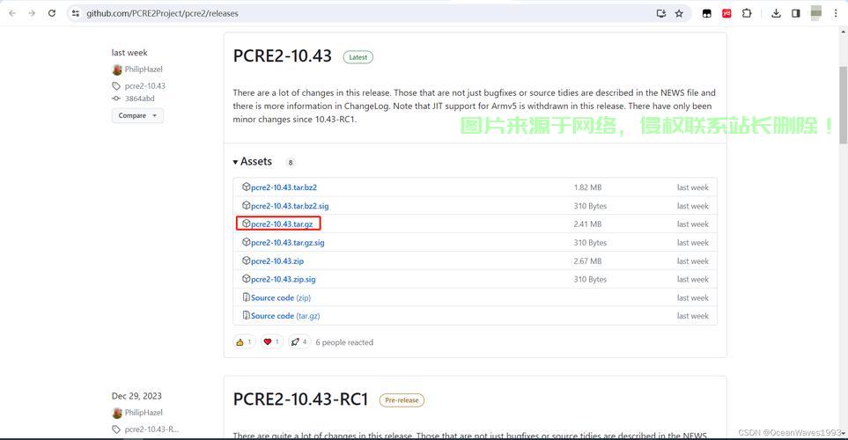Open the black extension icon in toolbar
Image resolution: width=848 pixels, height=440 pixels.
pyautogui.click(x=707, y=13)
